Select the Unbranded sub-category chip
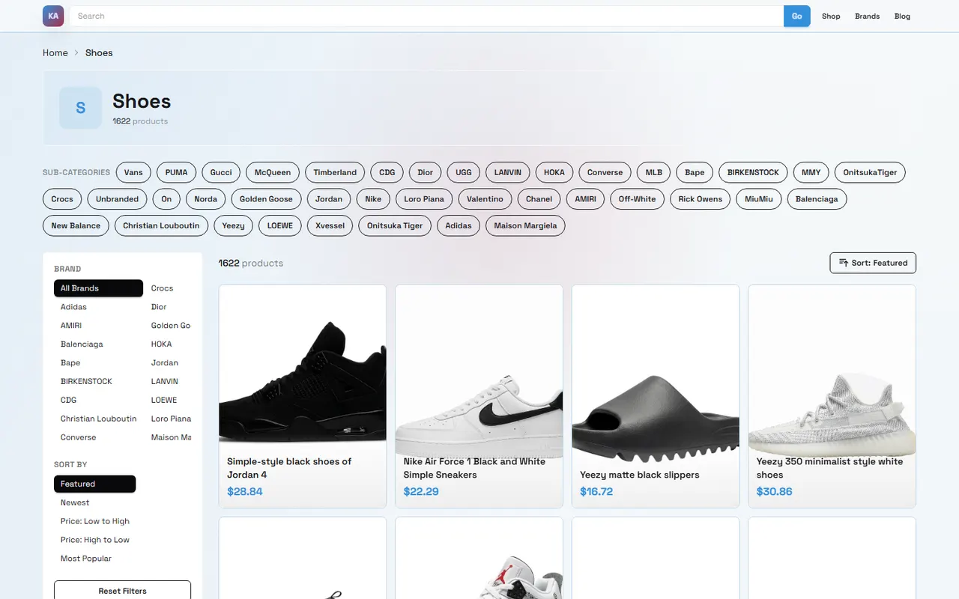This screenshot has height=599, width=959. [118, 199]
